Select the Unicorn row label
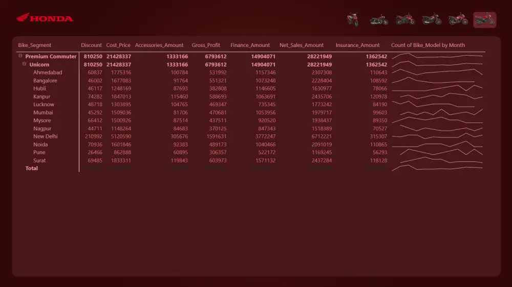 coord(39,64)
